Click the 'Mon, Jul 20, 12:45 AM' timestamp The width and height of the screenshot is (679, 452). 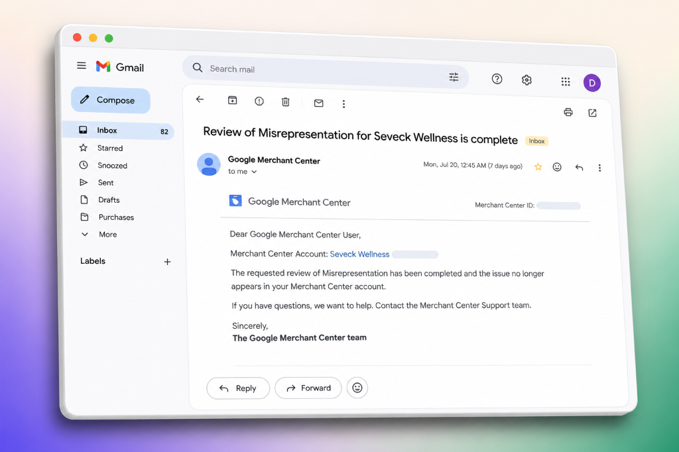tap(473, 166)
